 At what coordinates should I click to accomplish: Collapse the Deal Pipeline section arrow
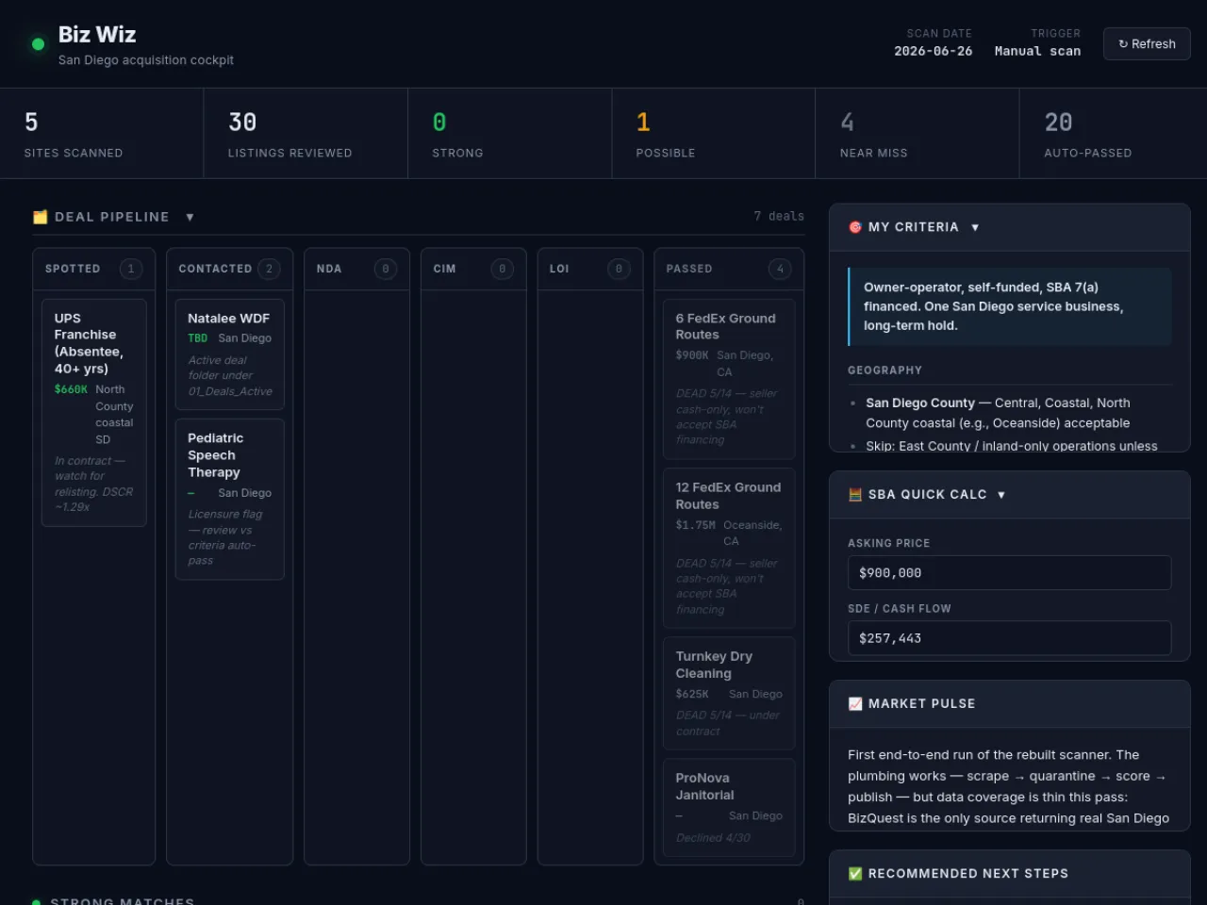tap(190, 217)
